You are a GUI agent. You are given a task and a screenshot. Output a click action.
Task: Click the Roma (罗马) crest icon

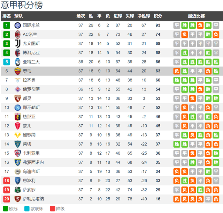point(18,71)
